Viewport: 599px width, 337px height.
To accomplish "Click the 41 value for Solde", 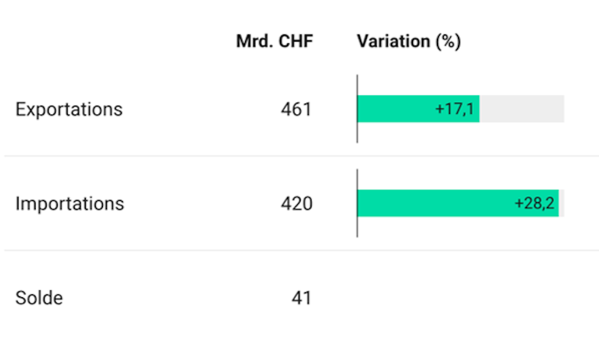I will pos(302,298).
